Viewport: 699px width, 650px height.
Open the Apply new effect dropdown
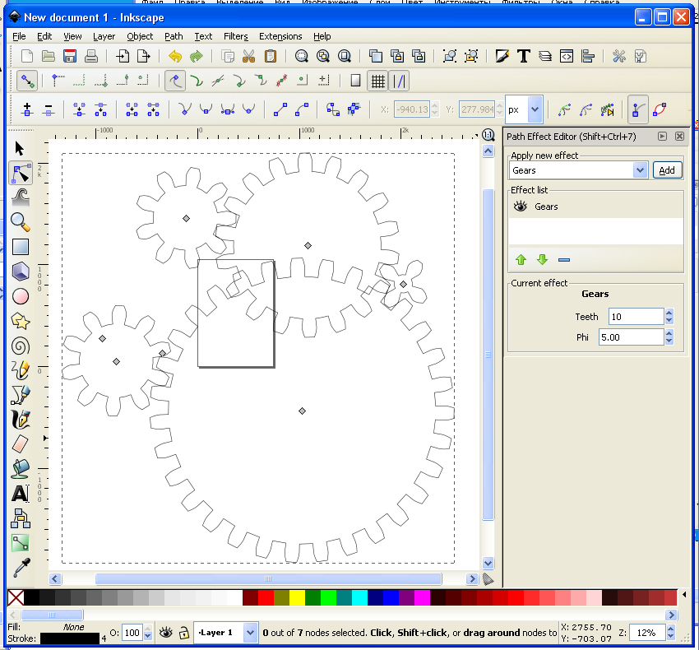click(x=640, y=170)
